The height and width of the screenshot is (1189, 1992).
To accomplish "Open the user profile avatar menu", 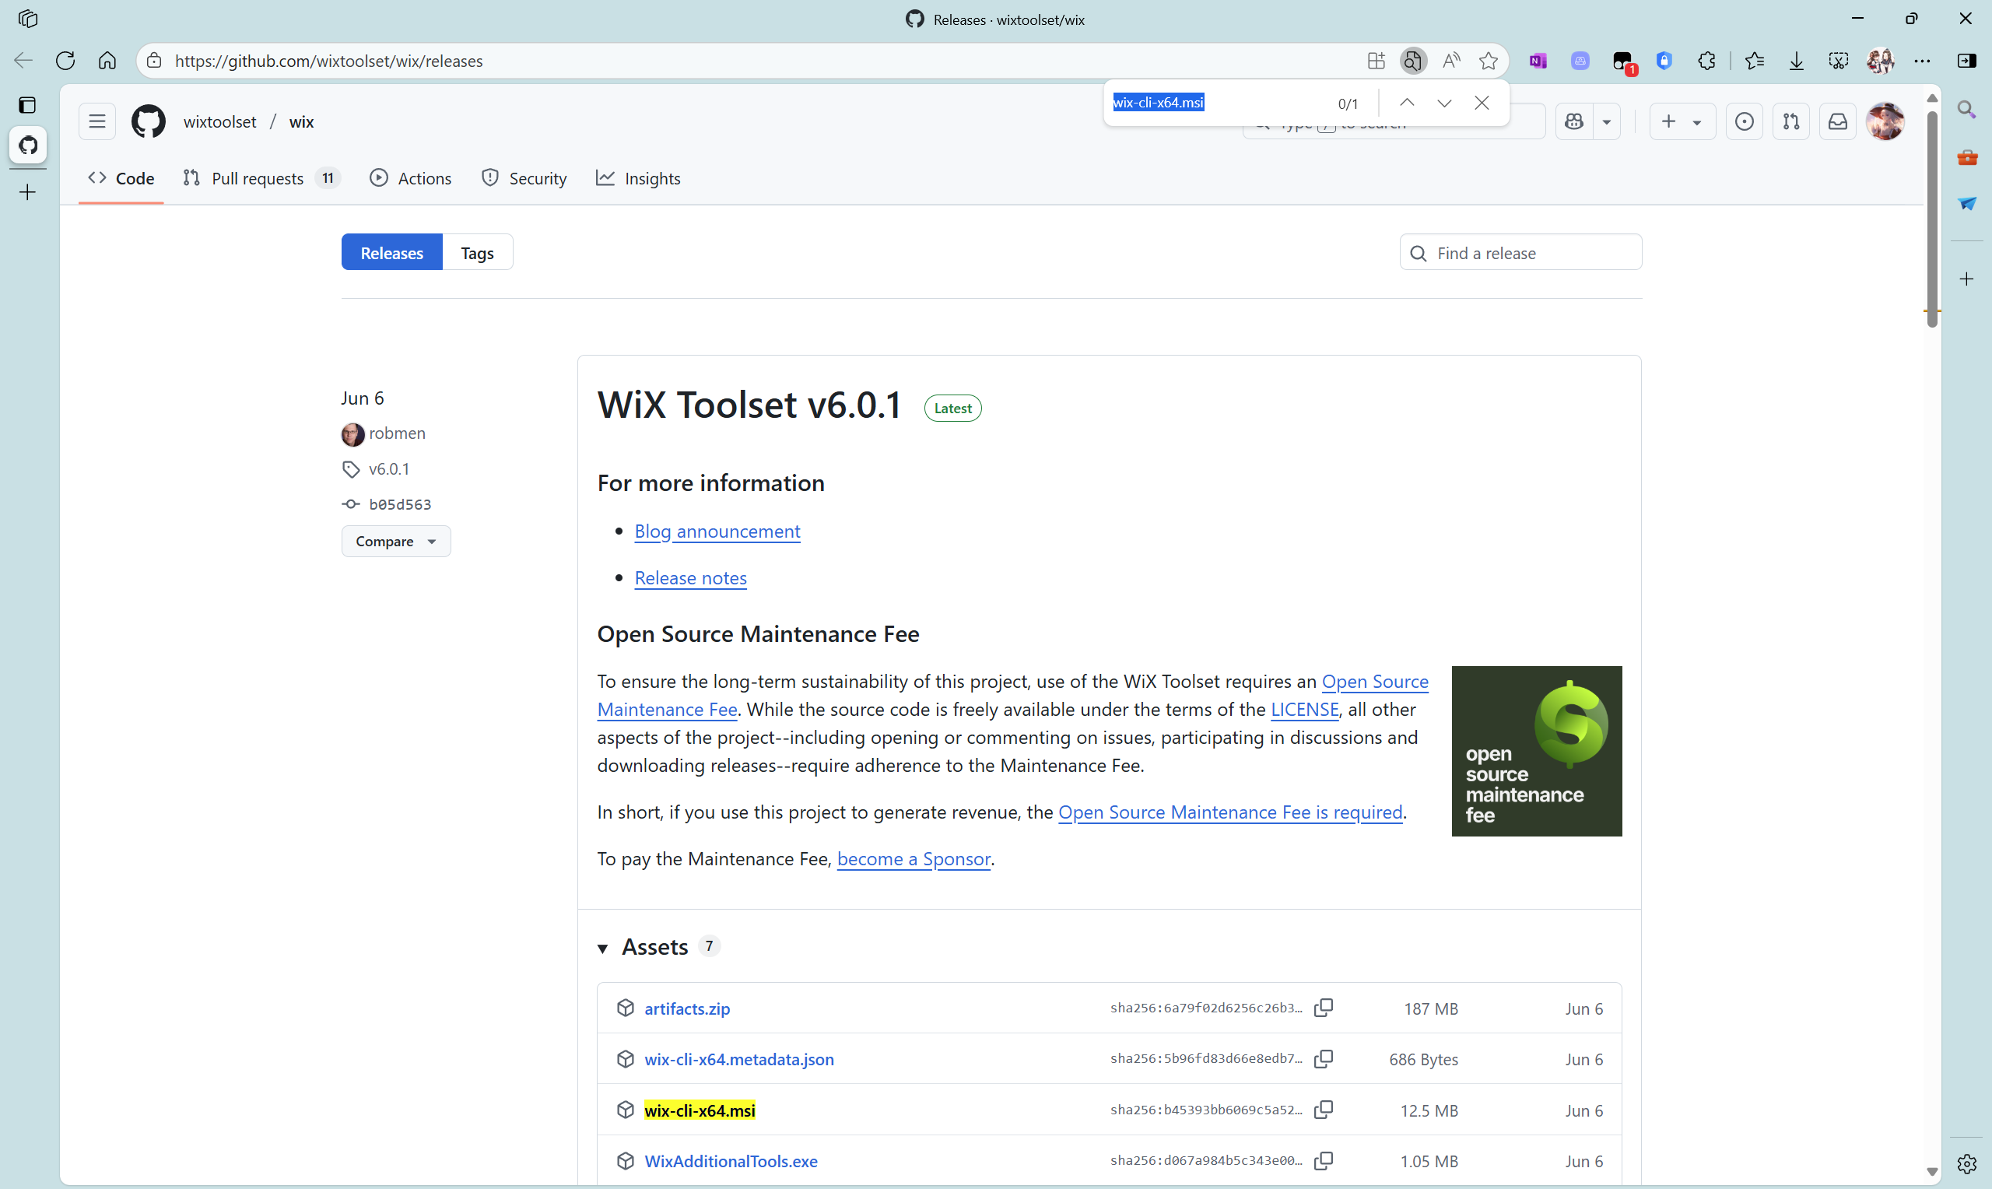I will click(x=1885, y=122).
